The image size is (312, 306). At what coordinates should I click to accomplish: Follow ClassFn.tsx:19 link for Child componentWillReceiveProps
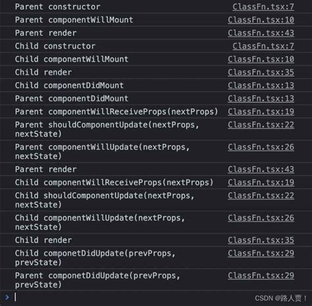(x=261, y=182)
